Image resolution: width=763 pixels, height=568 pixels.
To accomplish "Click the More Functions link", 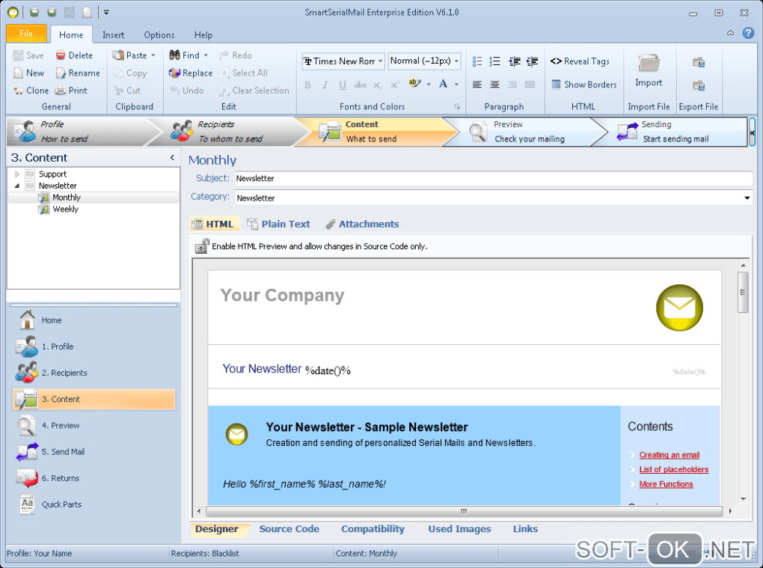I will point(667,484).
